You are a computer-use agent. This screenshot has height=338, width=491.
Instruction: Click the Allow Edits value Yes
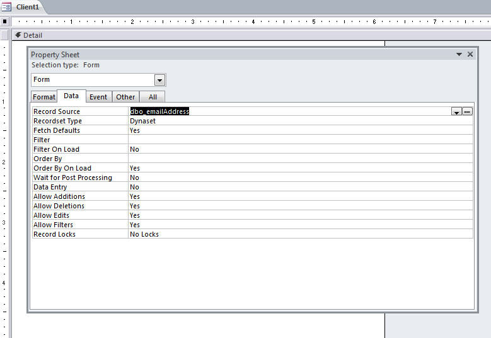pyautogui.click(x=300, y=215)
